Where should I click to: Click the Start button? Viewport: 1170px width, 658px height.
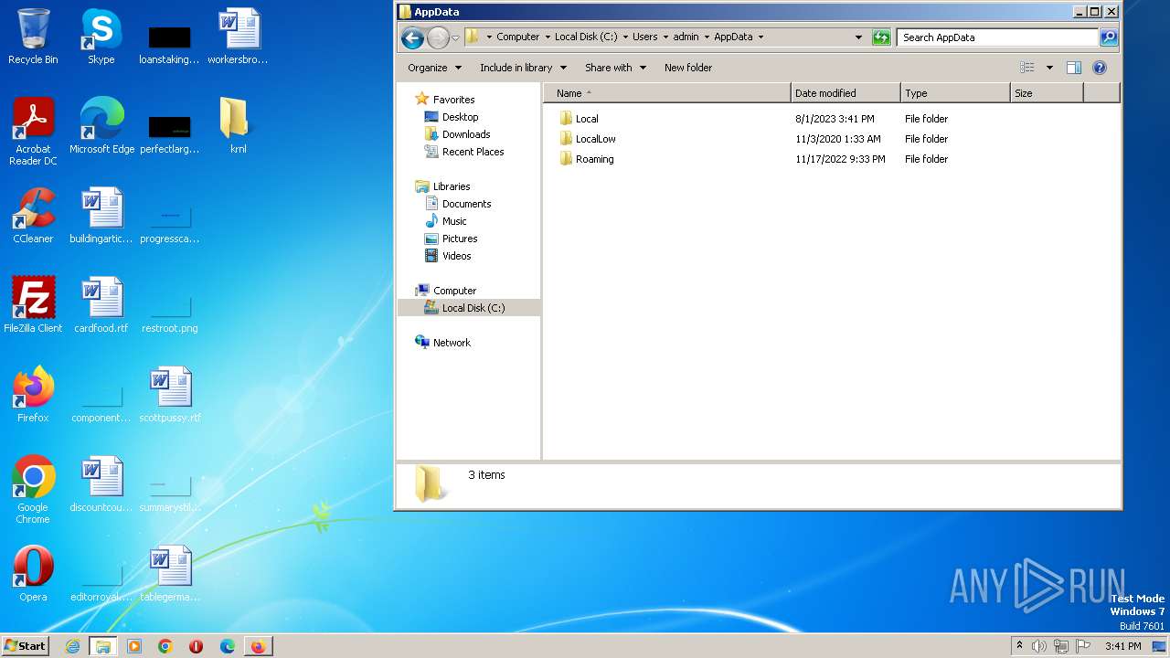tap(26, 646)
